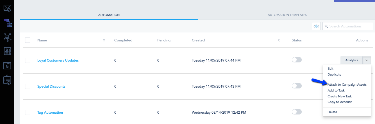The height and width of the screenshot is (124, 375).
Task: Collapse the Analytics dropdown arrow
Action: tap(367, 60)
